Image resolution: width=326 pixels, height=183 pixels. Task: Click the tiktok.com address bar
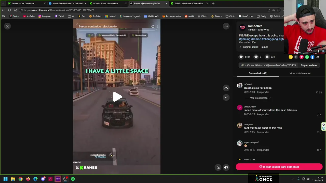pyautogui.click(x=143, y=10)
